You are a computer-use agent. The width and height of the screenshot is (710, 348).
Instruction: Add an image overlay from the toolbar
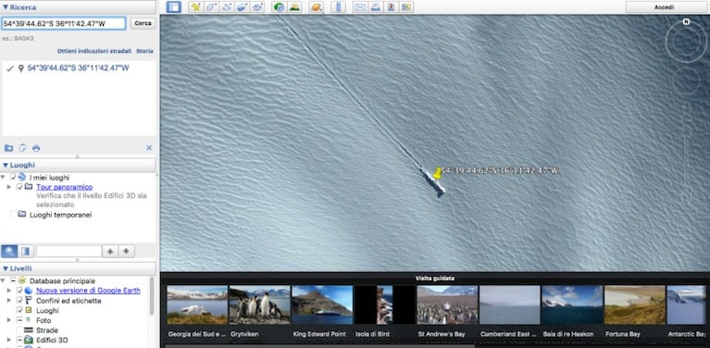point(242,6)
